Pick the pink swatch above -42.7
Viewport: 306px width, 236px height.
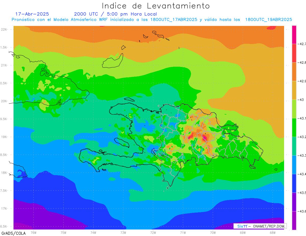[x=294, y=35]
